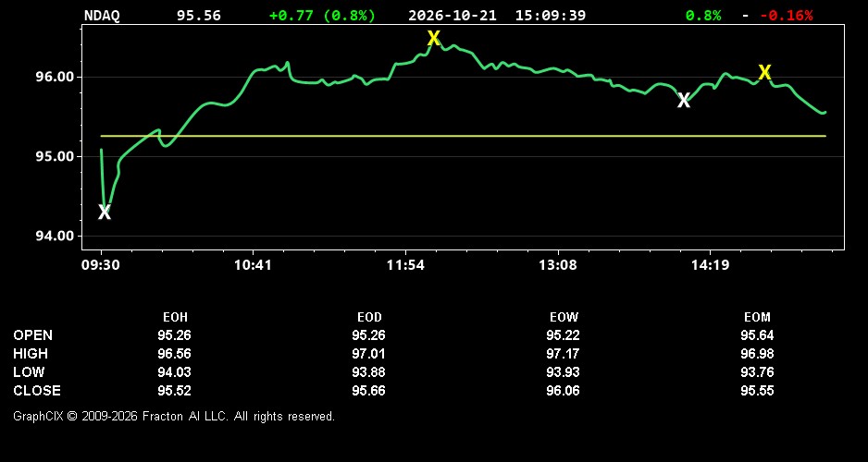Click the 11:54 time axis label

(x=405, y=265)
